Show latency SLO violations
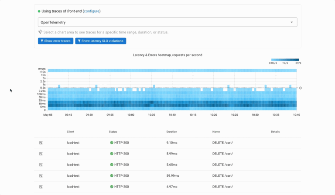The width and height of the screenshot is (335, 195). (101, 41)
